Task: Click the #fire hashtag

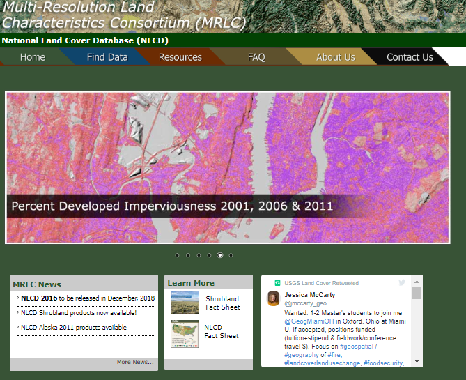Action: (x=334, y=355)
